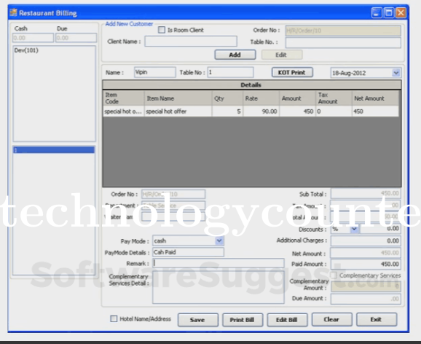Save the current bill

point(198,320)
